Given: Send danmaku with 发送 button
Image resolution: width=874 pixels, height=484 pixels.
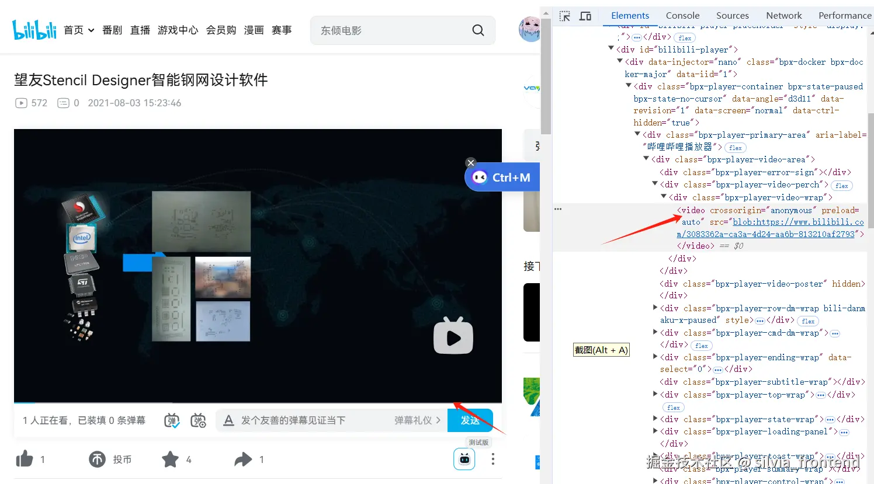Looking at the screenshot, I should click(x=470, y=420).
